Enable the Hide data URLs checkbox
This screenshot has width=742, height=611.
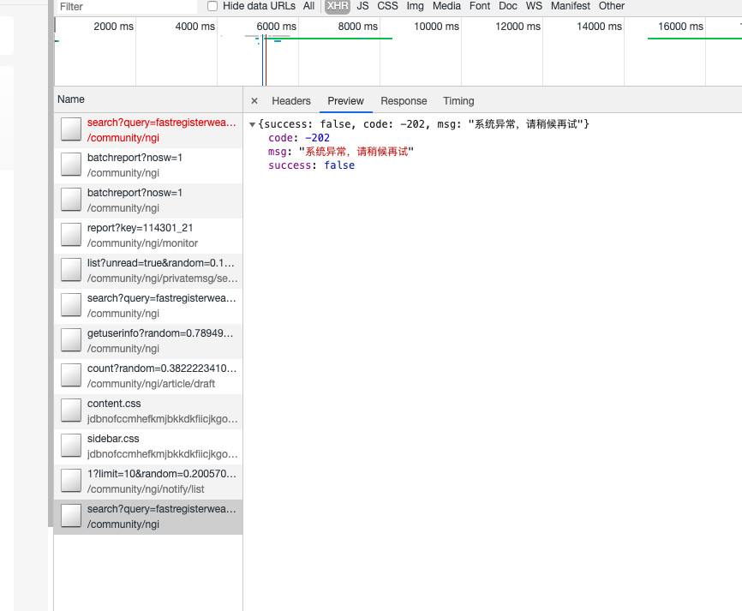[x=212, y=6]
